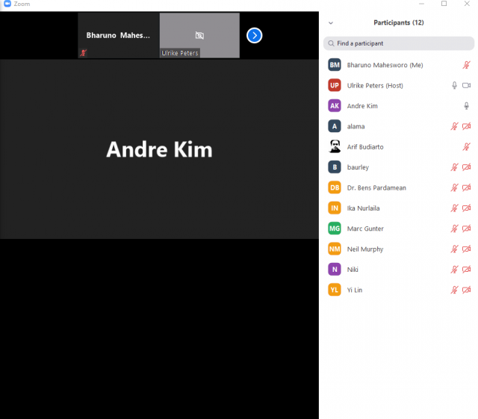Click Arif Budiarto's profile picture
478x419 pixels.
point(335,146)
